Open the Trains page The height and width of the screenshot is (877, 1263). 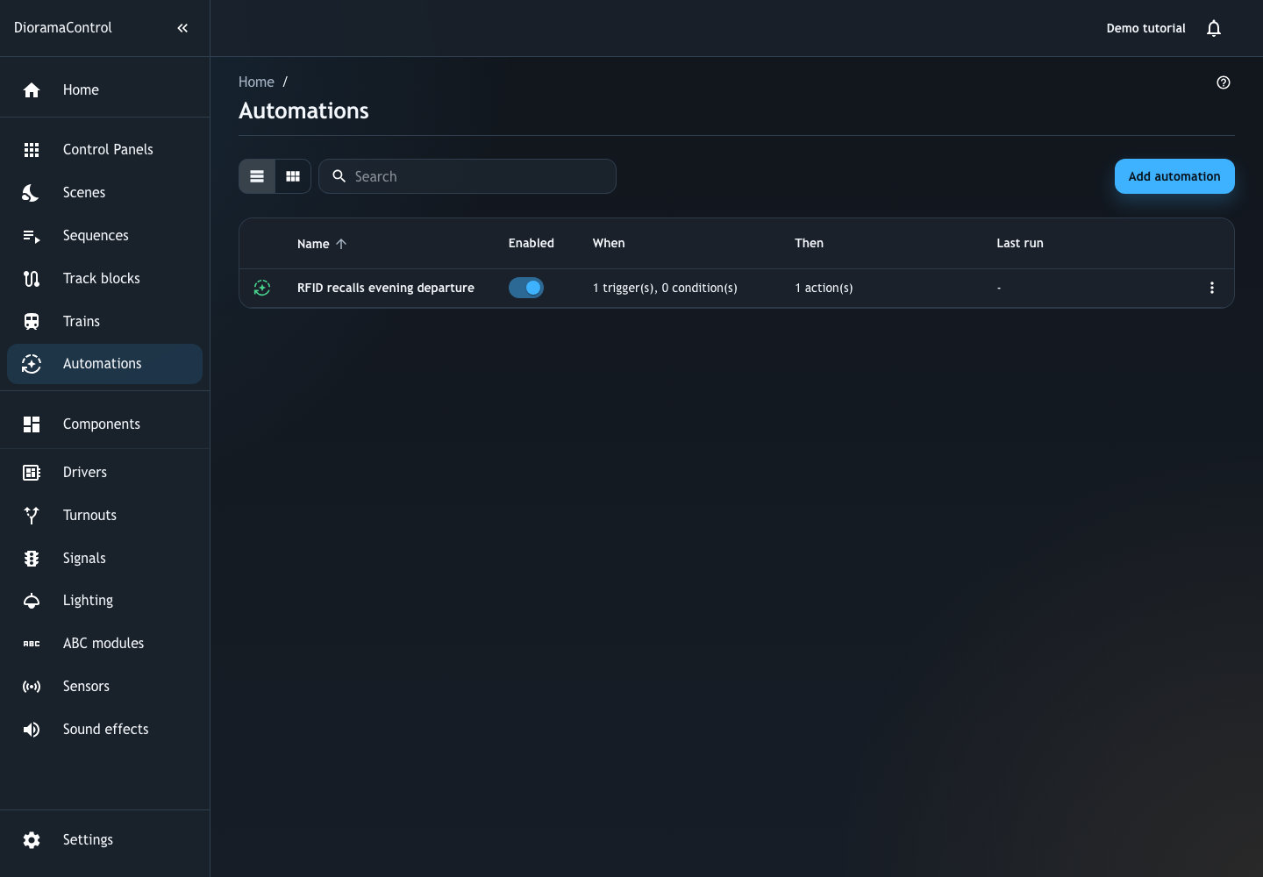105,322
